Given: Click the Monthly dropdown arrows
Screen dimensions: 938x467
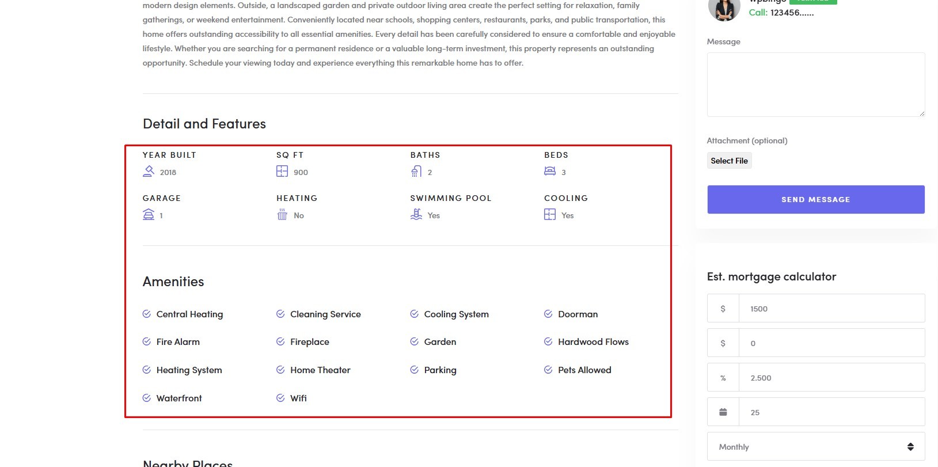Looking at the screenshot, I should click(910, 447).
